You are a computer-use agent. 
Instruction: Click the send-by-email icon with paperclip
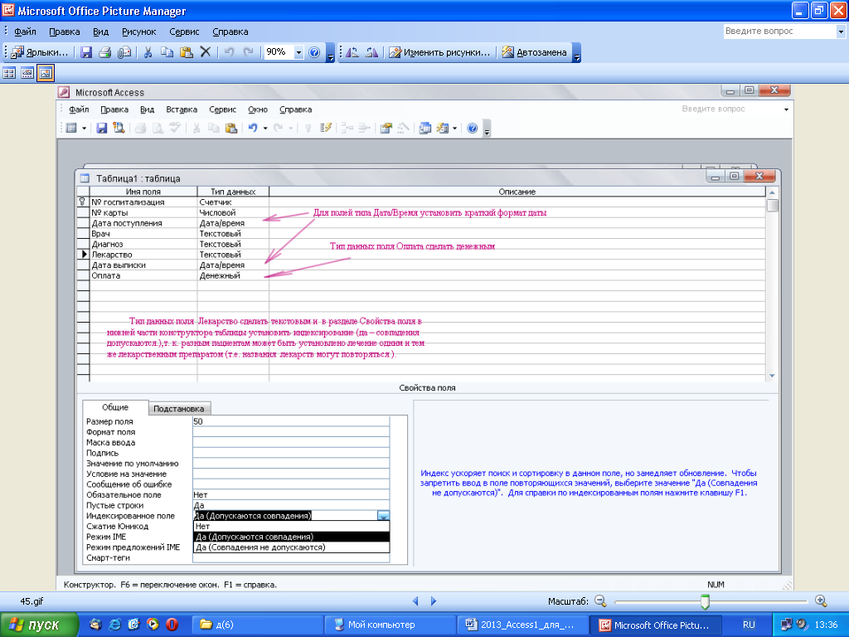[x=124, y=52]
